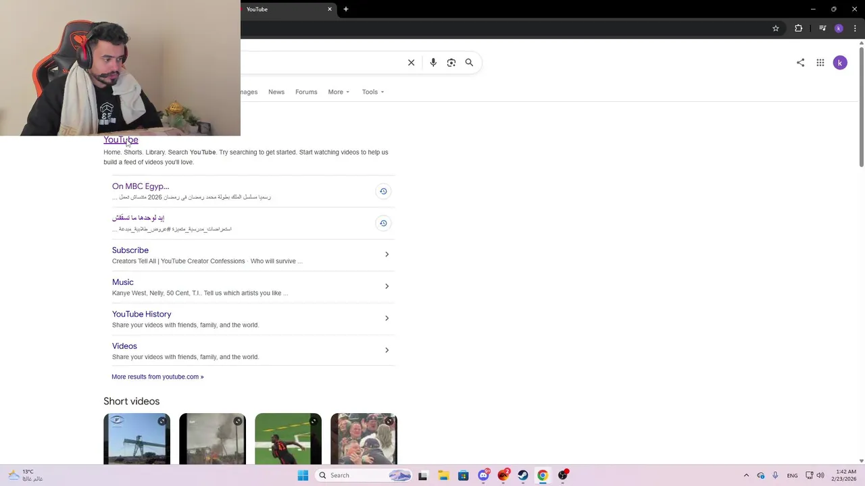Open the Music sitelink

point(123,282)
